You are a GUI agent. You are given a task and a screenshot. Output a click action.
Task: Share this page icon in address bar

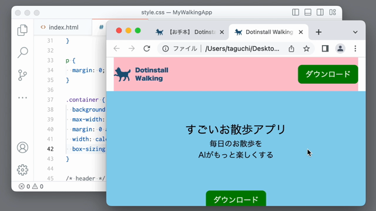[x=291, y=49]
